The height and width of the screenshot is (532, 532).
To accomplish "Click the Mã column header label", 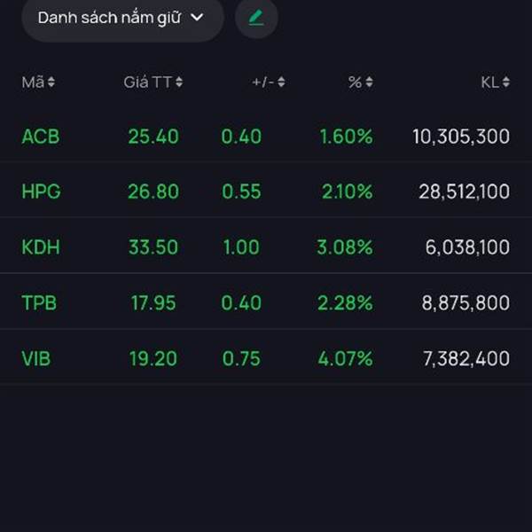I will [33, 82].
